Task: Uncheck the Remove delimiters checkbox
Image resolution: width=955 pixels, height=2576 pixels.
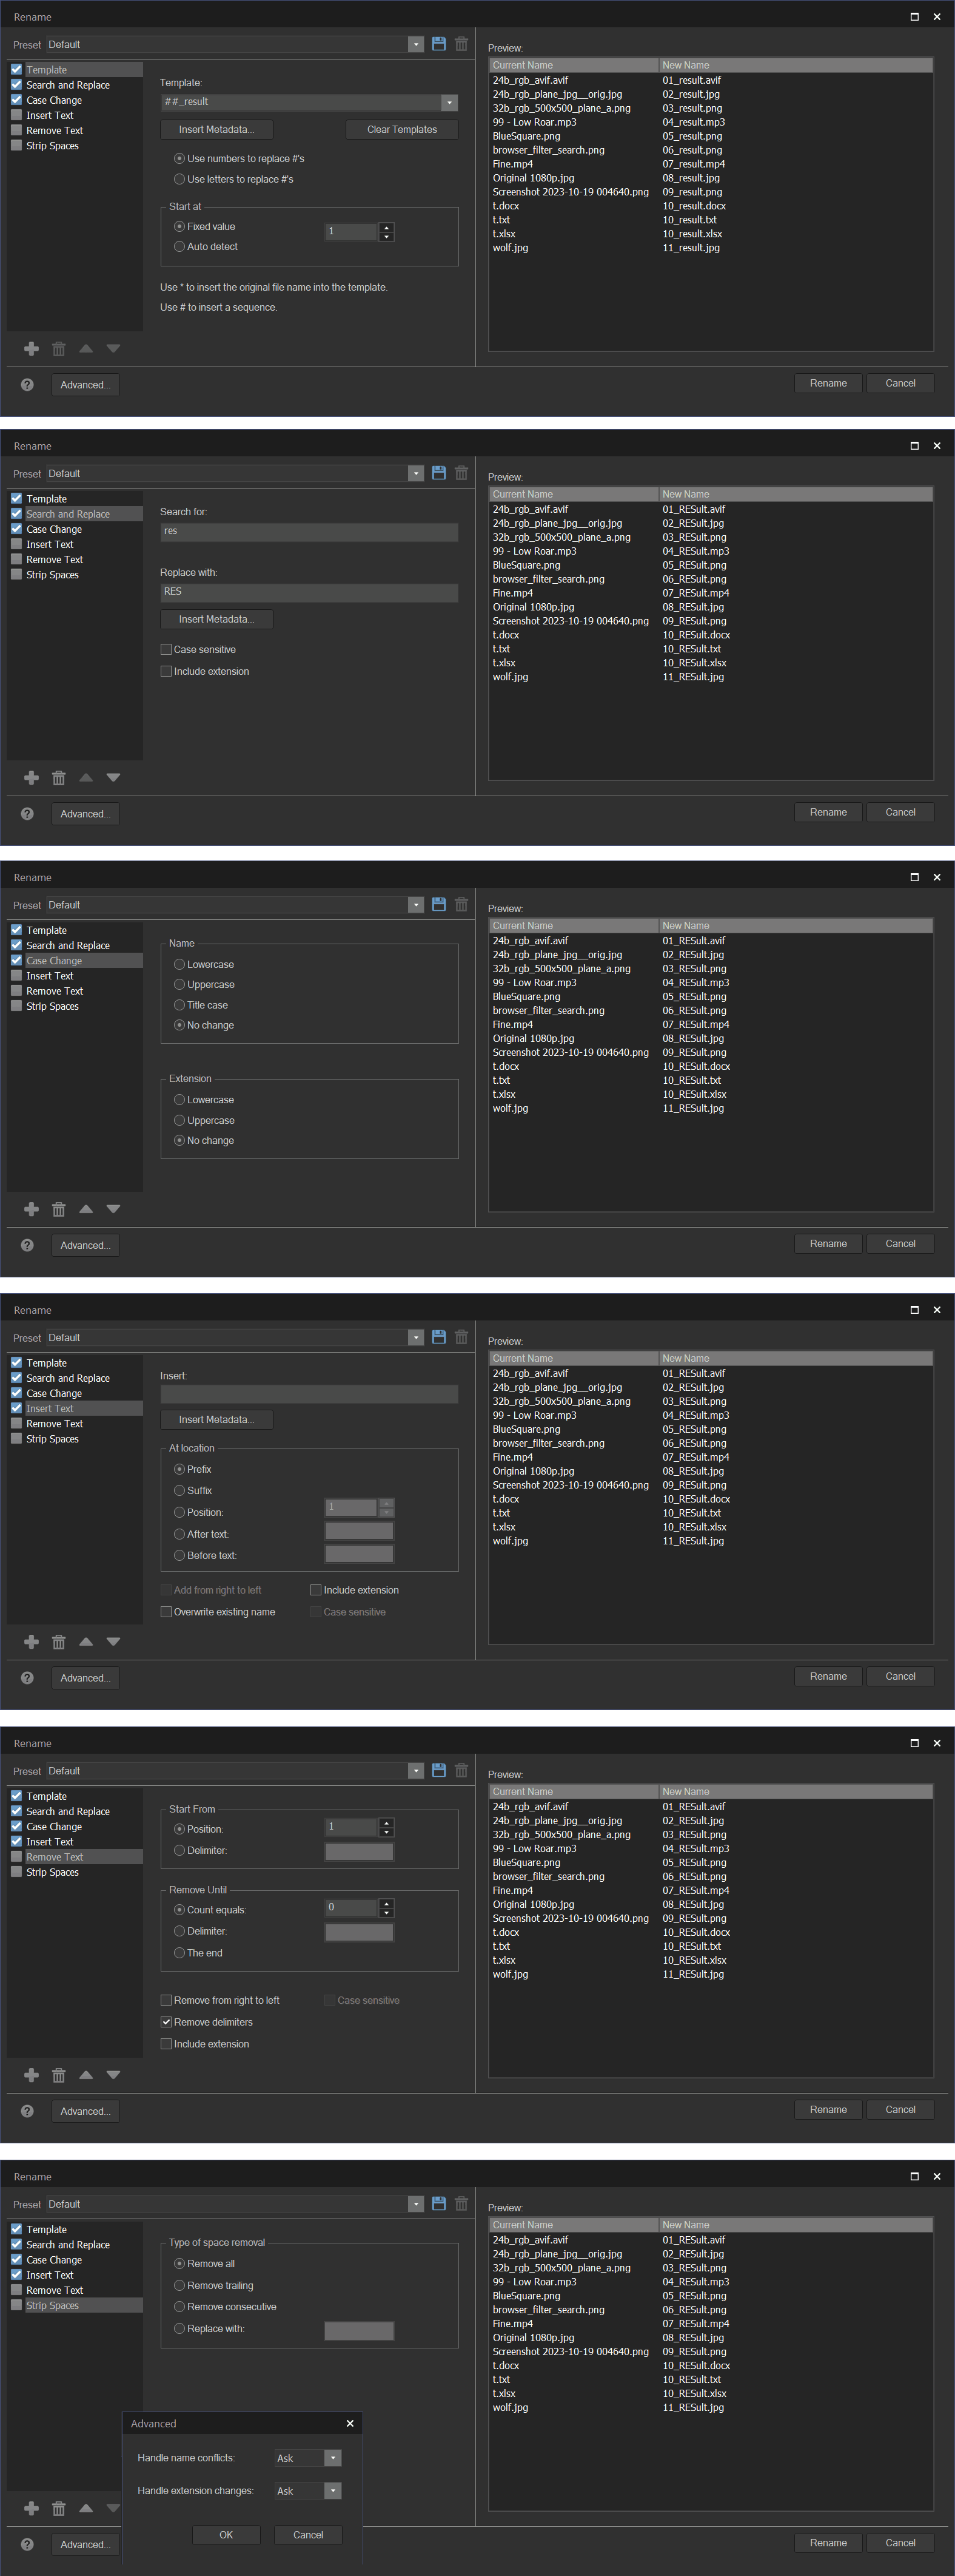Action: coord(167,2022)
